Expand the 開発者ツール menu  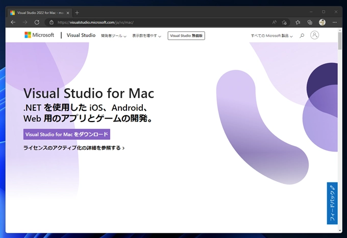(113, 36)
